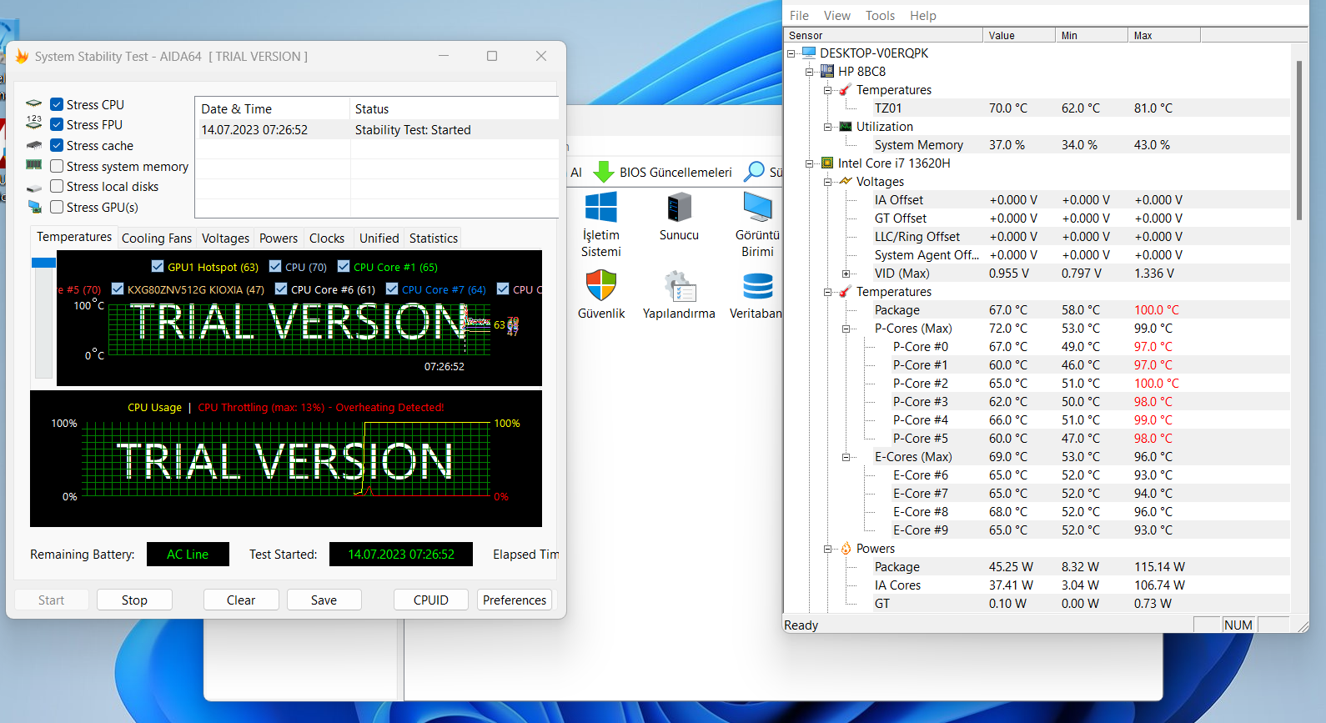Collapse the Powers tree node

827,549
